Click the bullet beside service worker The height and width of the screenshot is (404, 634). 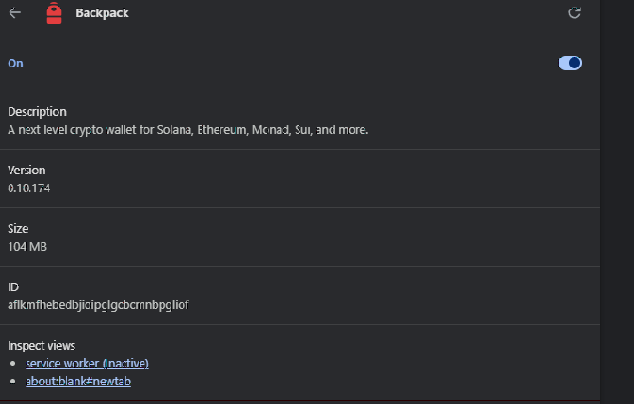pos(12,364)
